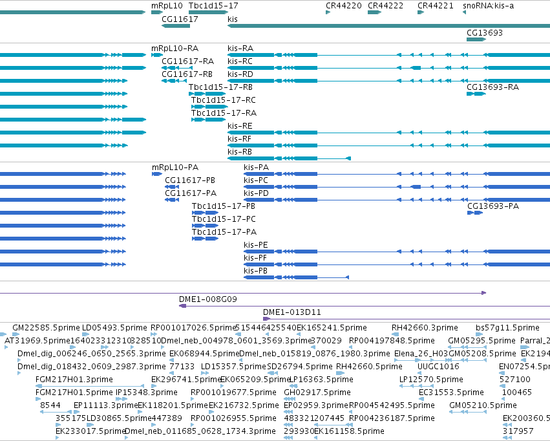The height and width of the screenshot is (441, 550).
Task: Select the SD26794.5prime EST label
Action: coord(300,366)
